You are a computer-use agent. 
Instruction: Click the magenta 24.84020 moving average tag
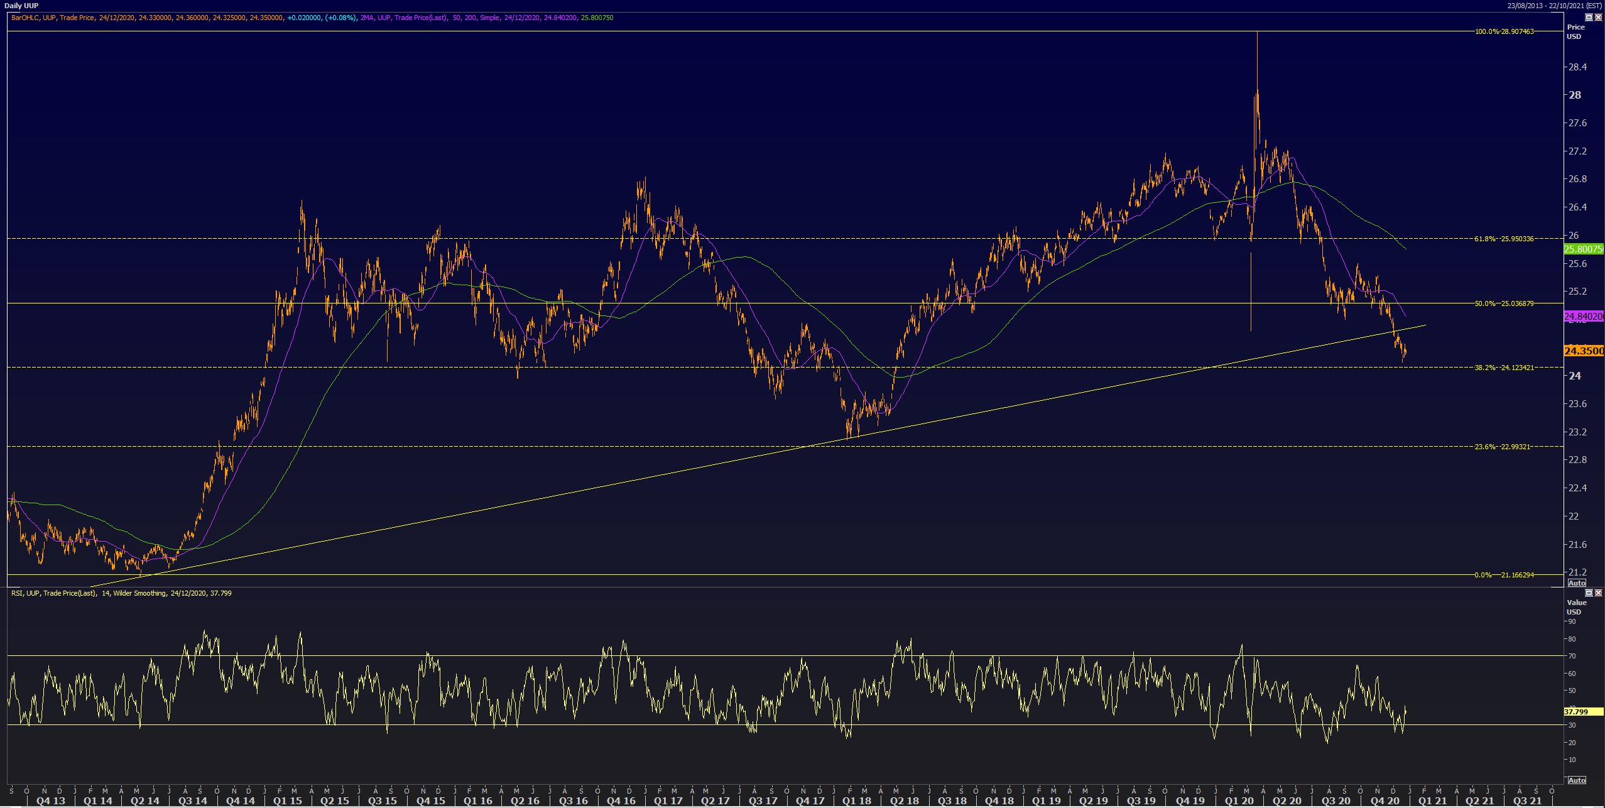tap(1583, 317)
